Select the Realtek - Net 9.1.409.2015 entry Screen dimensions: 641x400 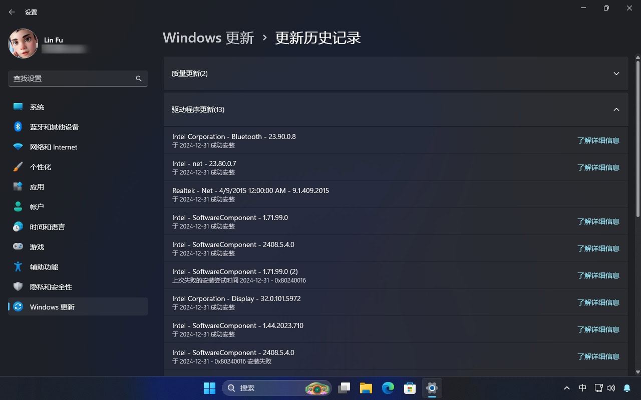396,194
